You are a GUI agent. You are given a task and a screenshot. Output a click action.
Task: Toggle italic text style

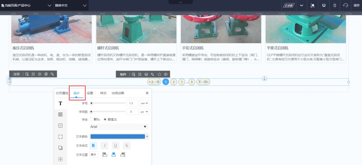pos(104,146)
